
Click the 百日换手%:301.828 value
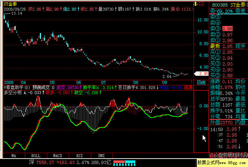tap(137, 88)
